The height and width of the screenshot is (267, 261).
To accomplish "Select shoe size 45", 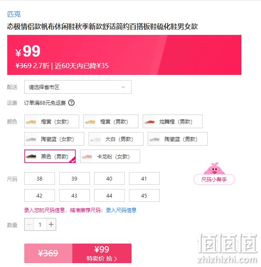I will (x=144, y=195).
